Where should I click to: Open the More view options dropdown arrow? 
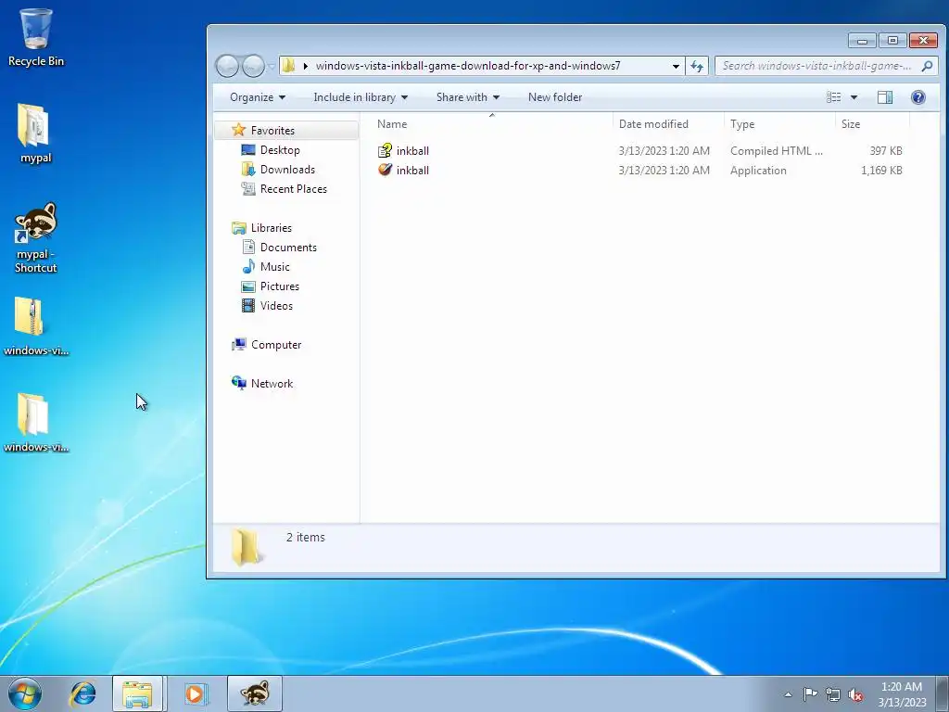854,97
